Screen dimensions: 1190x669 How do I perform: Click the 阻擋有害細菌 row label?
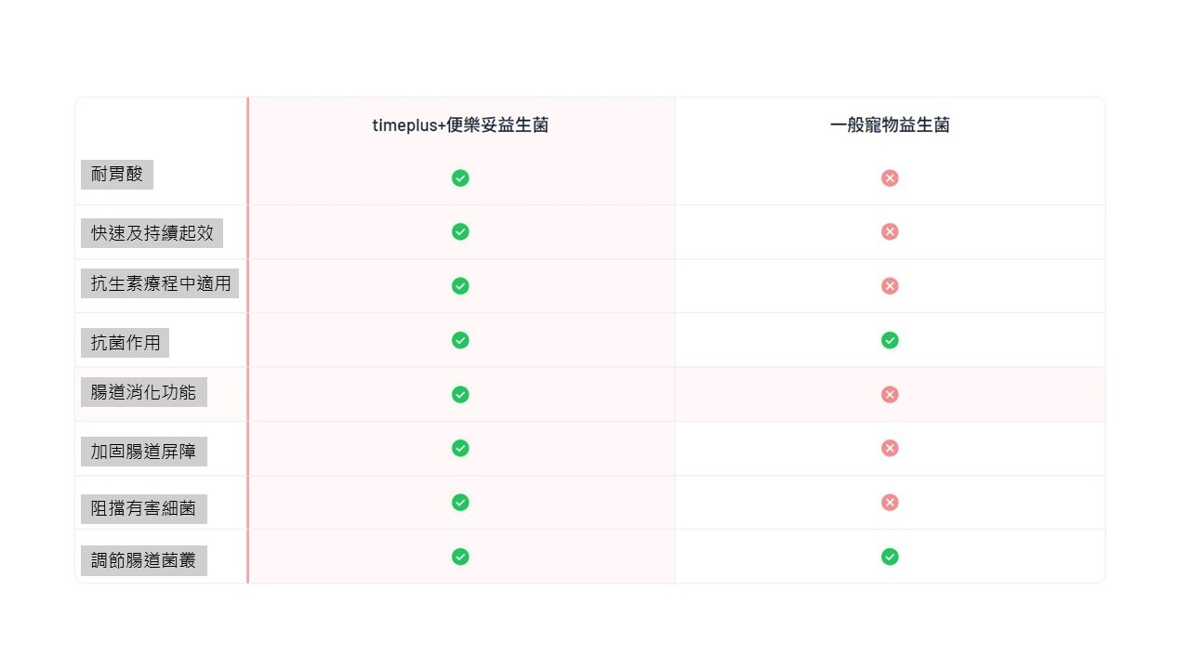[143, 508]
